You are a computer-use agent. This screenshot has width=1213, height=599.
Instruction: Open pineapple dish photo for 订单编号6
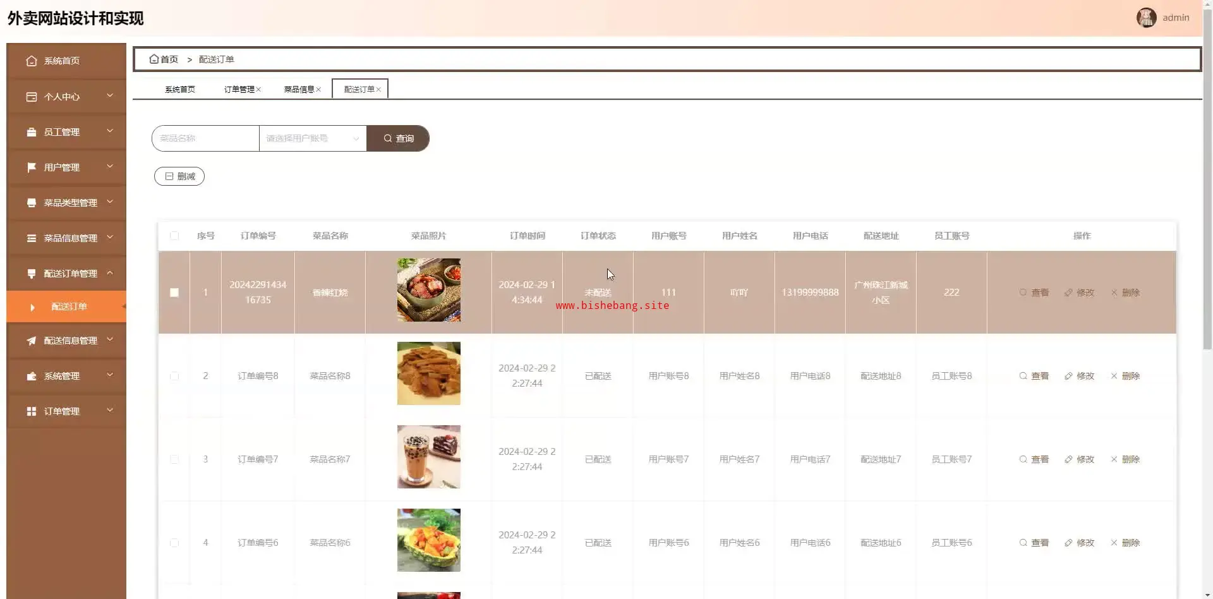[x=429, y=540]
